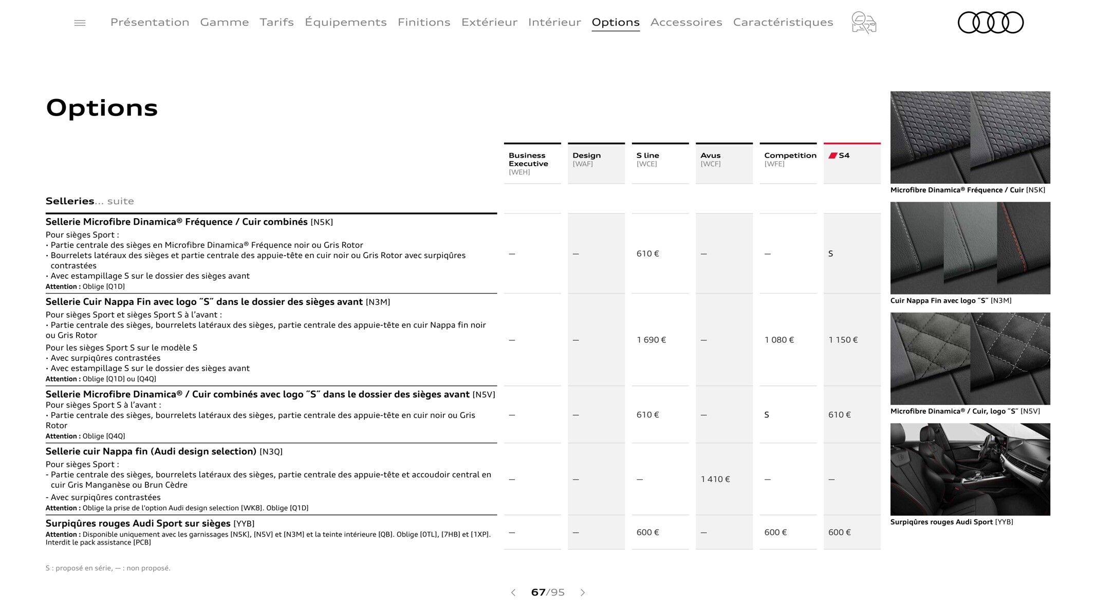The height and width of the screenshot is (616, 1096).
Task: Click the S value in Competition N5V row
Action: 767,415
